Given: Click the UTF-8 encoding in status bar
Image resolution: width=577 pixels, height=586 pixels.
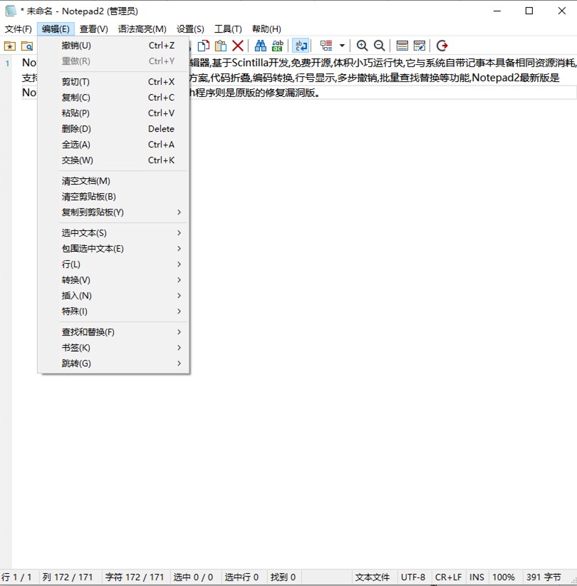Looking at the screenshot, I should [x=412, y=577].
